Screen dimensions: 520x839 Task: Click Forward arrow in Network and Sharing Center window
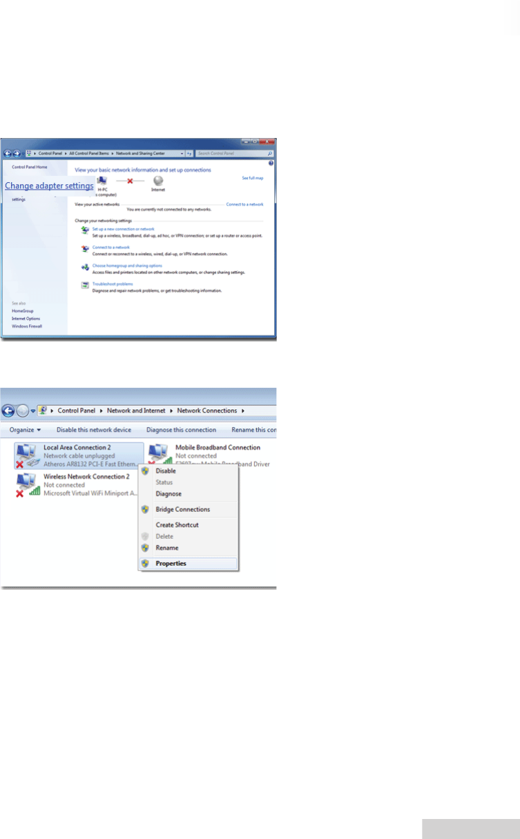pos(17,153)
